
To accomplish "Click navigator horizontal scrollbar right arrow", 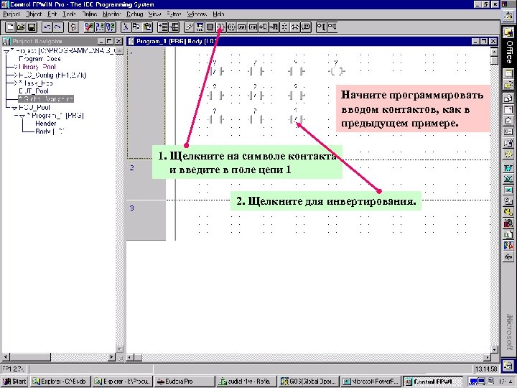I will coord(112,356).
